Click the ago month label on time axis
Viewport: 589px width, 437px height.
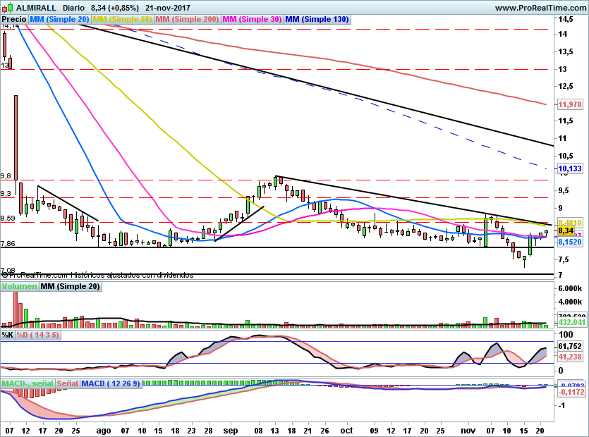click(103, 431)
